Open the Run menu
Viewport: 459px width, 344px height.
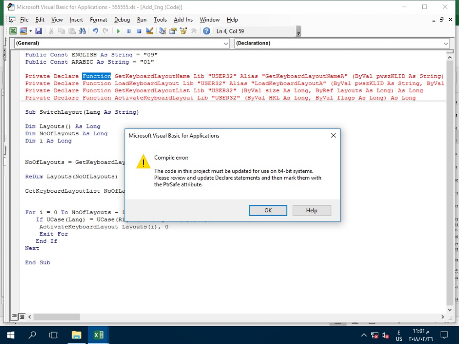tap(142, 20)
